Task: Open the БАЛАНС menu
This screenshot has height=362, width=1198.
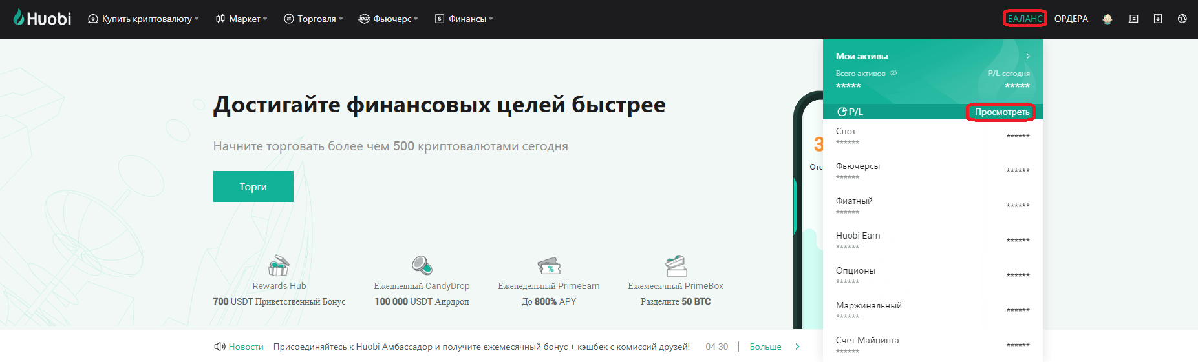Action: tap(1025, 19)
